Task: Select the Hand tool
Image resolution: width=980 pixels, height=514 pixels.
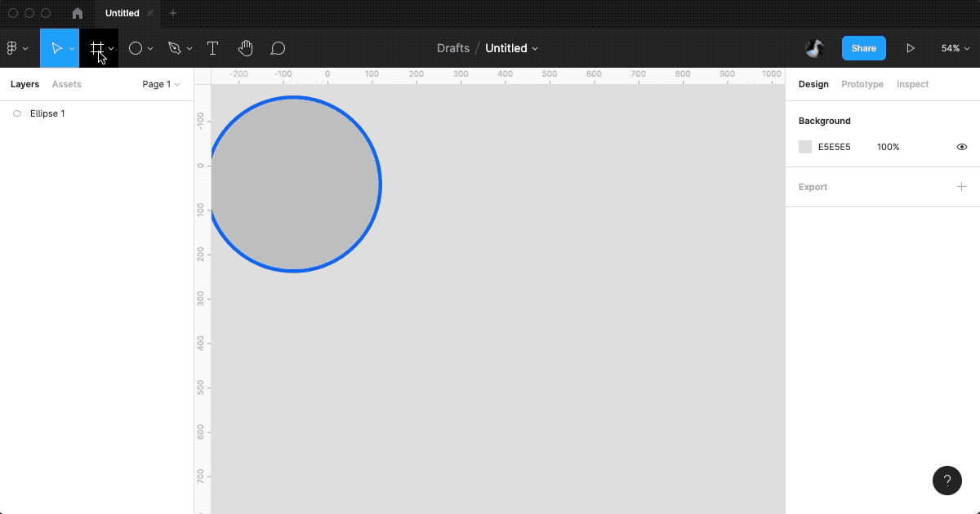Action: pos(245,48)
